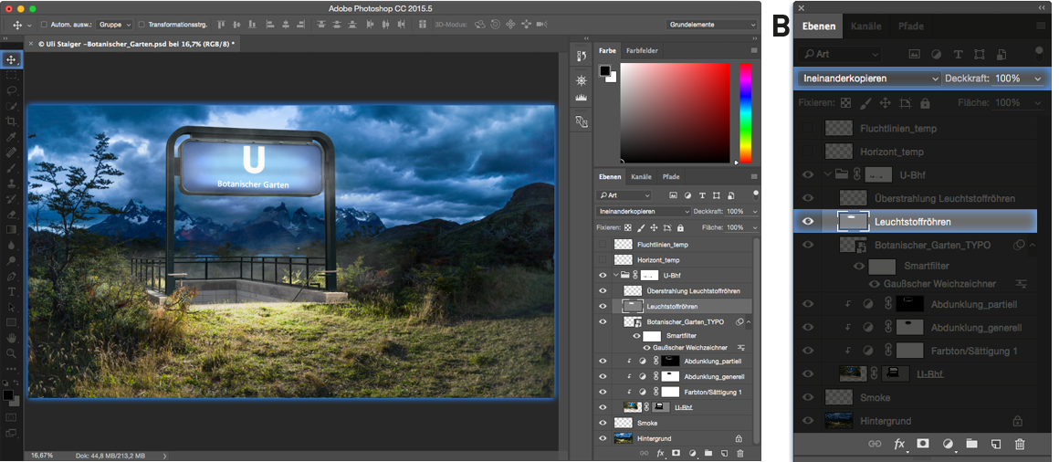Click new adjustment layer icon in panel B
This screenshot has height=462, width=1059.
point(948,444)
